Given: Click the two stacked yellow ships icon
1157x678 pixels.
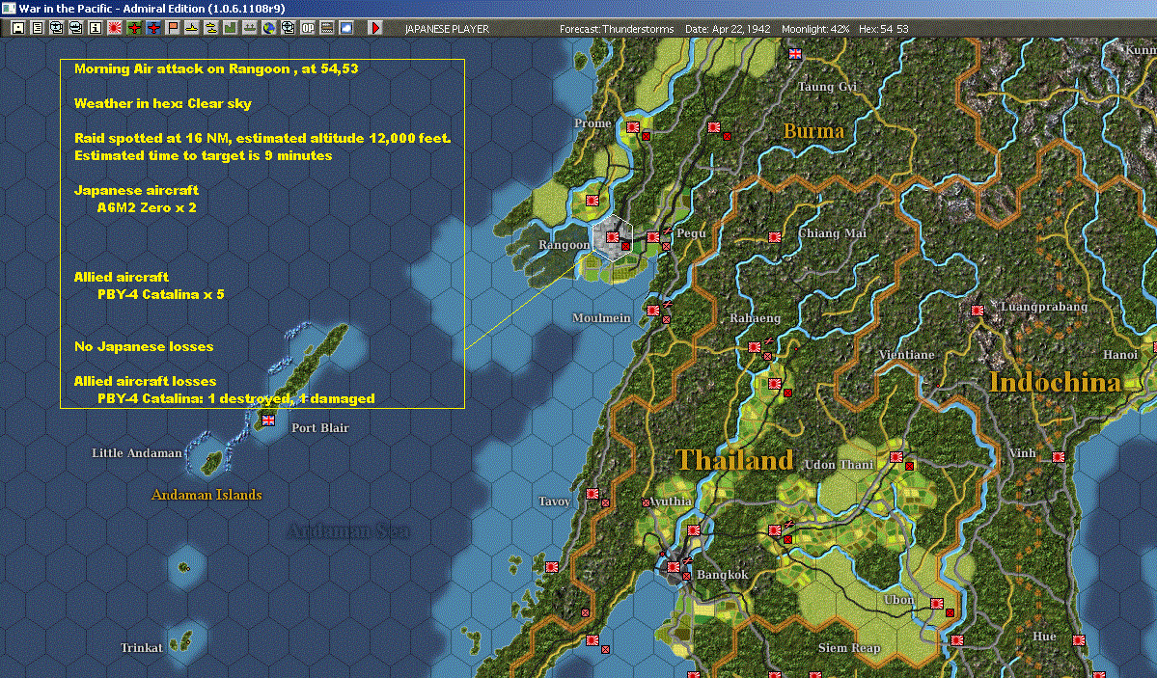Looking at the screenshot, I should [x=211, y=28].
